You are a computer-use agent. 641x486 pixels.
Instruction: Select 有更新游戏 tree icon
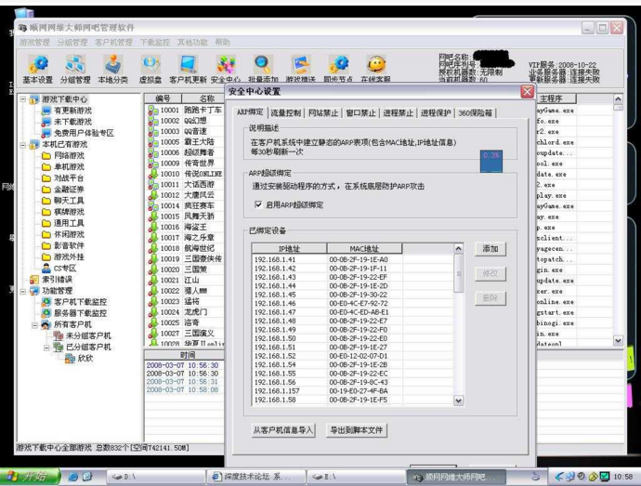point(46,111)
